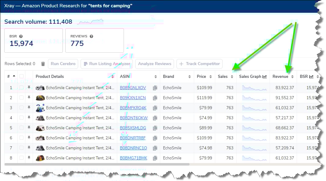Open ASIN link B089GNLXQV
326x181 pixels.
pos(133,88)
